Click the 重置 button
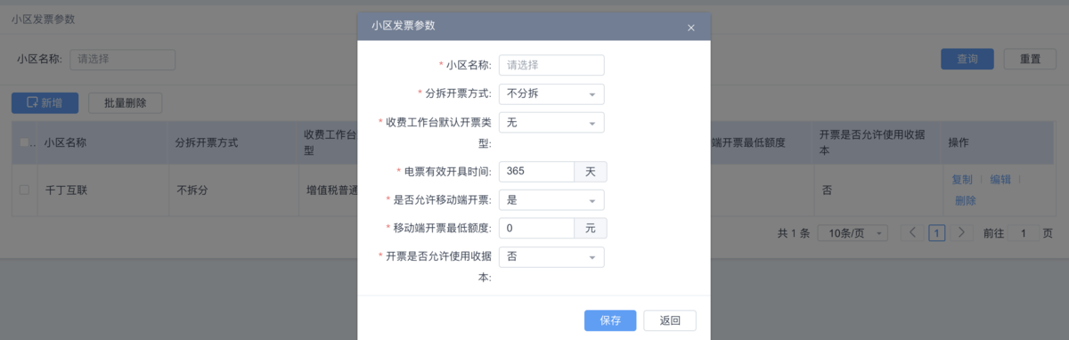Viewport: 1069px width, 340px height. [1030, 59]
